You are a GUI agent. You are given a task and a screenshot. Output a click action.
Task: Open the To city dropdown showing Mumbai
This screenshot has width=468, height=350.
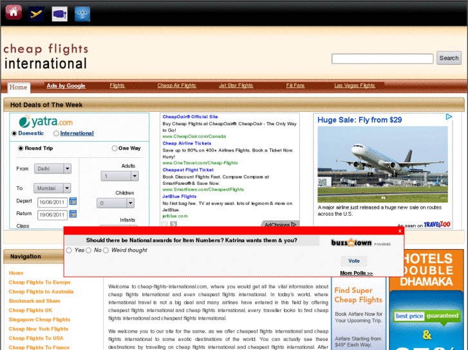click(52, 188)
